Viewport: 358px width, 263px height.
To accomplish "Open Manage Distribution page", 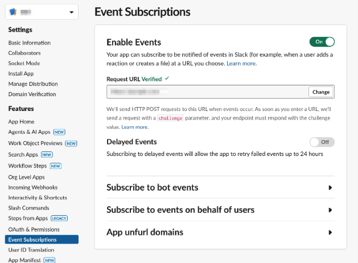I will tap(33, 84).
